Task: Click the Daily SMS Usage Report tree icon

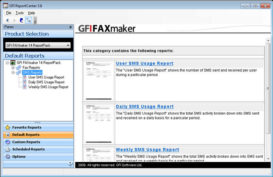Action: click(x=25, y=82)
